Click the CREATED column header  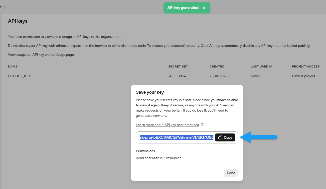coord(217,66)
